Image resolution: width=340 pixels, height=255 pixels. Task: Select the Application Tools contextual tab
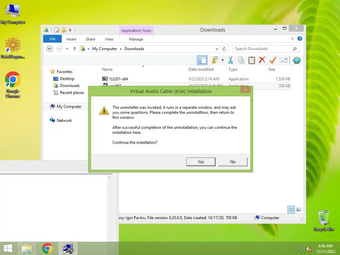[x=136, y=31]
